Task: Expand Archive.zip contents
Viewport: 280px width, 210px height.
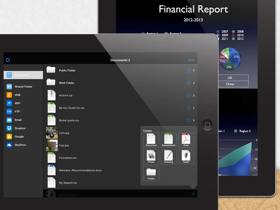Action: [x=193, y=95]
